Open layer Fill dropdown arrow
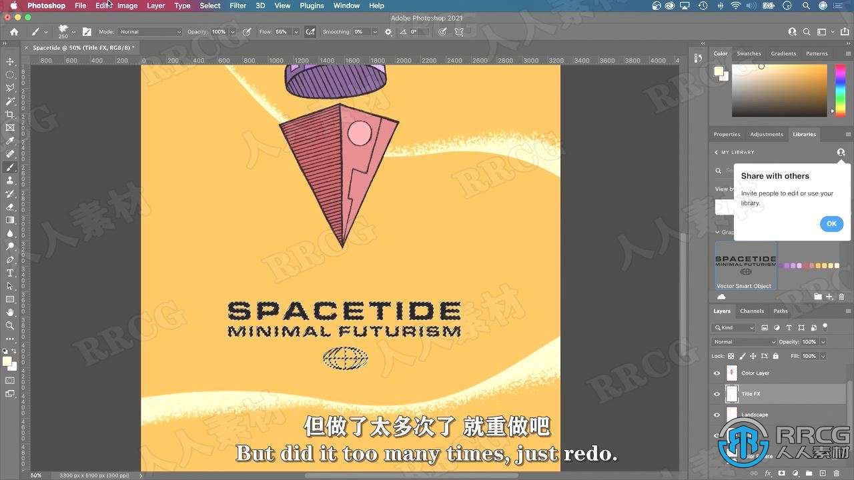Image resolution: width=854 pixels, height=480 pixels. tap(823, 356)
